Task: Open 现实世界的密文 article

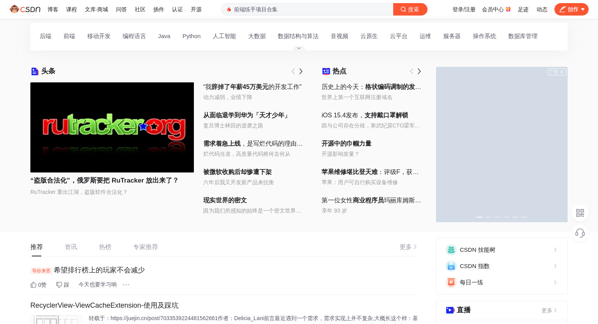Action: tap(225, 200)
